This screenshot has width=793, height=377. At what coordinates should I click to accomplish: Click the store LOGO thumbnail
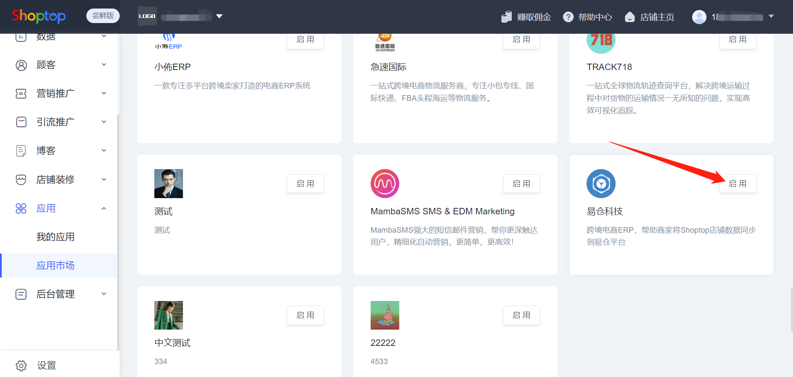(x=147, y=16)
